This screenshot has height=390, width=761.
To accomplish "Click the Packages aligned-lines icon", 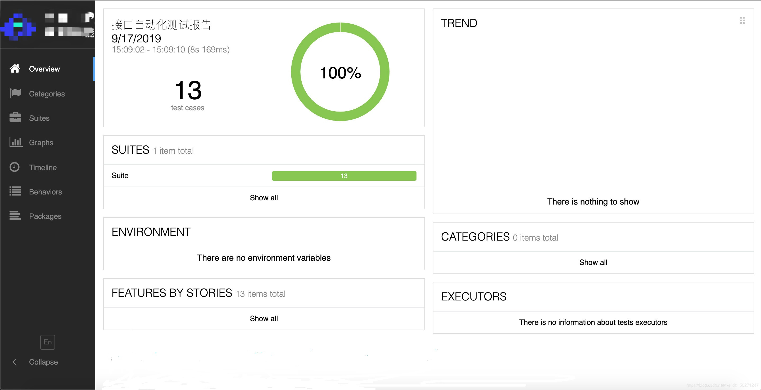I will coord(15,216).
